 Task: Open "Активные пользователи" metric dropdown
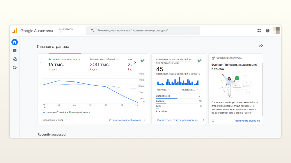point(64,59)
